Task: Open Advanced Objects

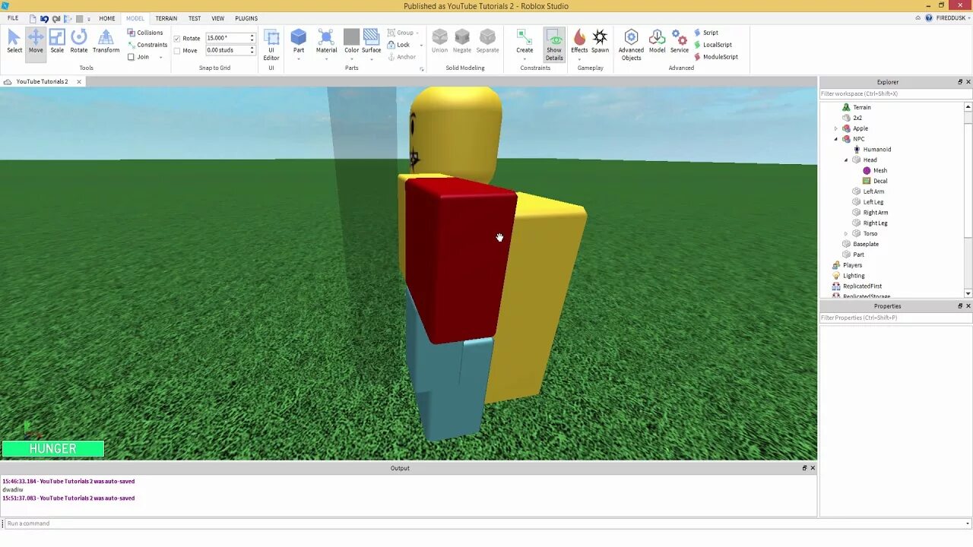Action: click(631, 45)
